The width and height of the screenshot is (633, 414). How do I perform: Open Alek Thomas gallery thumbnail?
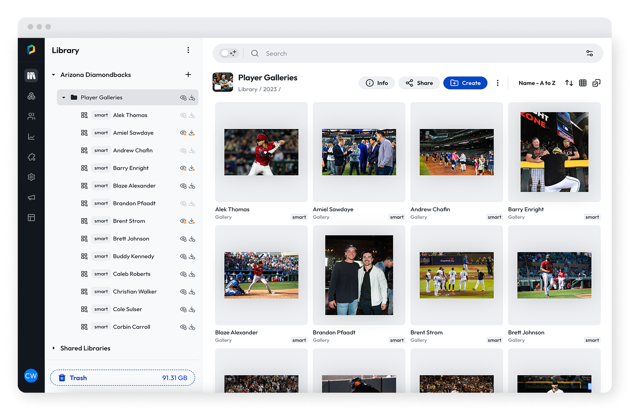pyautogui.click(x=261, y=152)
